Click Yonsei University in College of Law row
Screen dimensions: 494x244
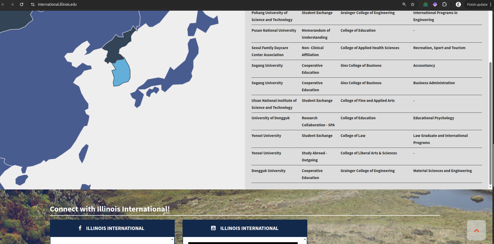coord(266,136)
